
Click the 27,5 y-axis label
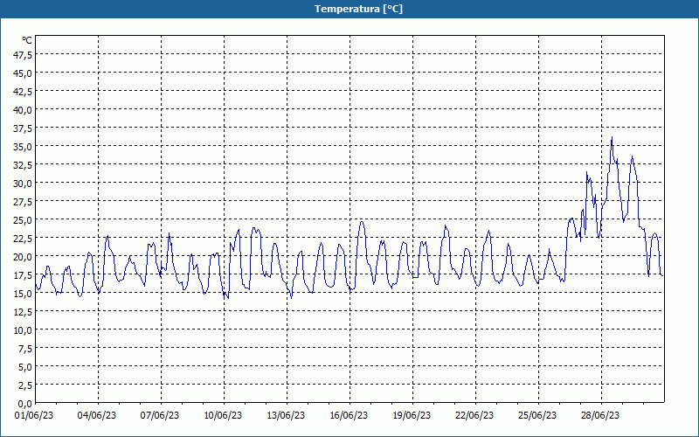pyautogui.click(x=23, y=202)
